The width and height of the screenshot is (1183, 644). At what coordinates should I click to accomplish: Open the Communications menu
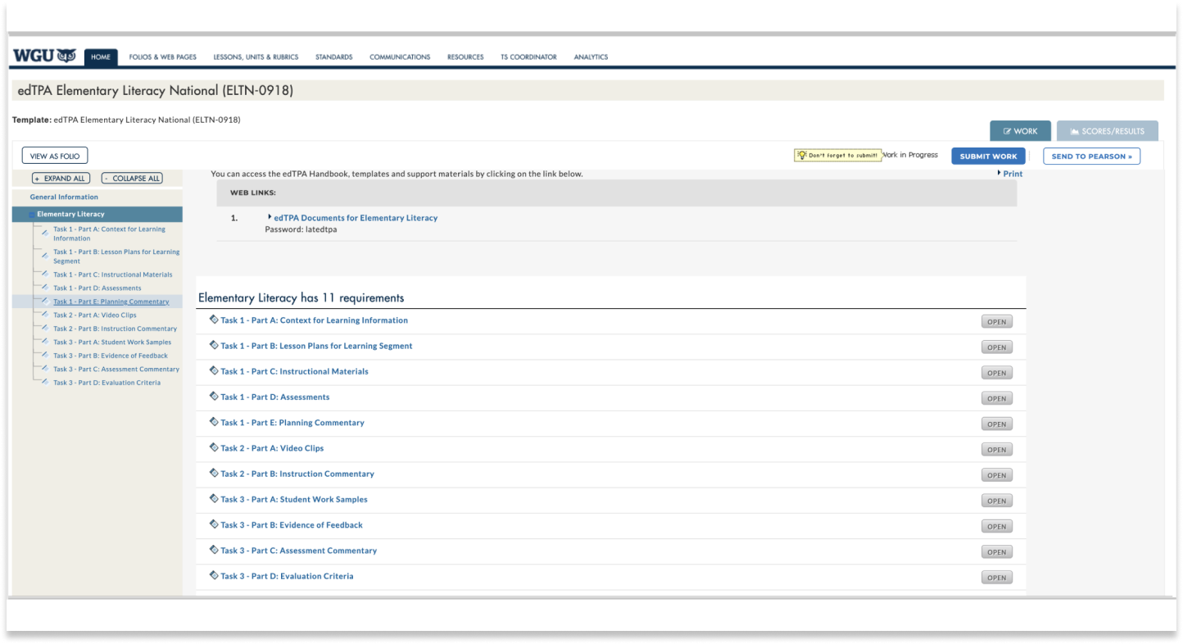point(400,57)
